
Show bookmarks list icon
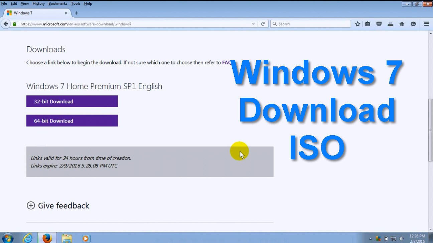(x=368, y=24)
